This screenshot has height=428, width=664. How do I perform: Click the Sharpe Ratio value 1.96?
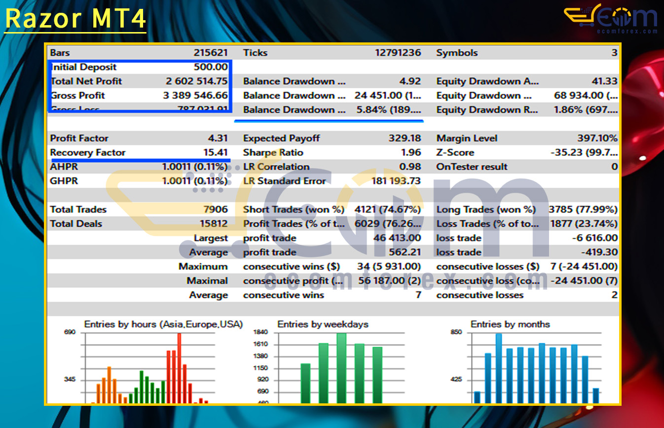click(411, 153)
